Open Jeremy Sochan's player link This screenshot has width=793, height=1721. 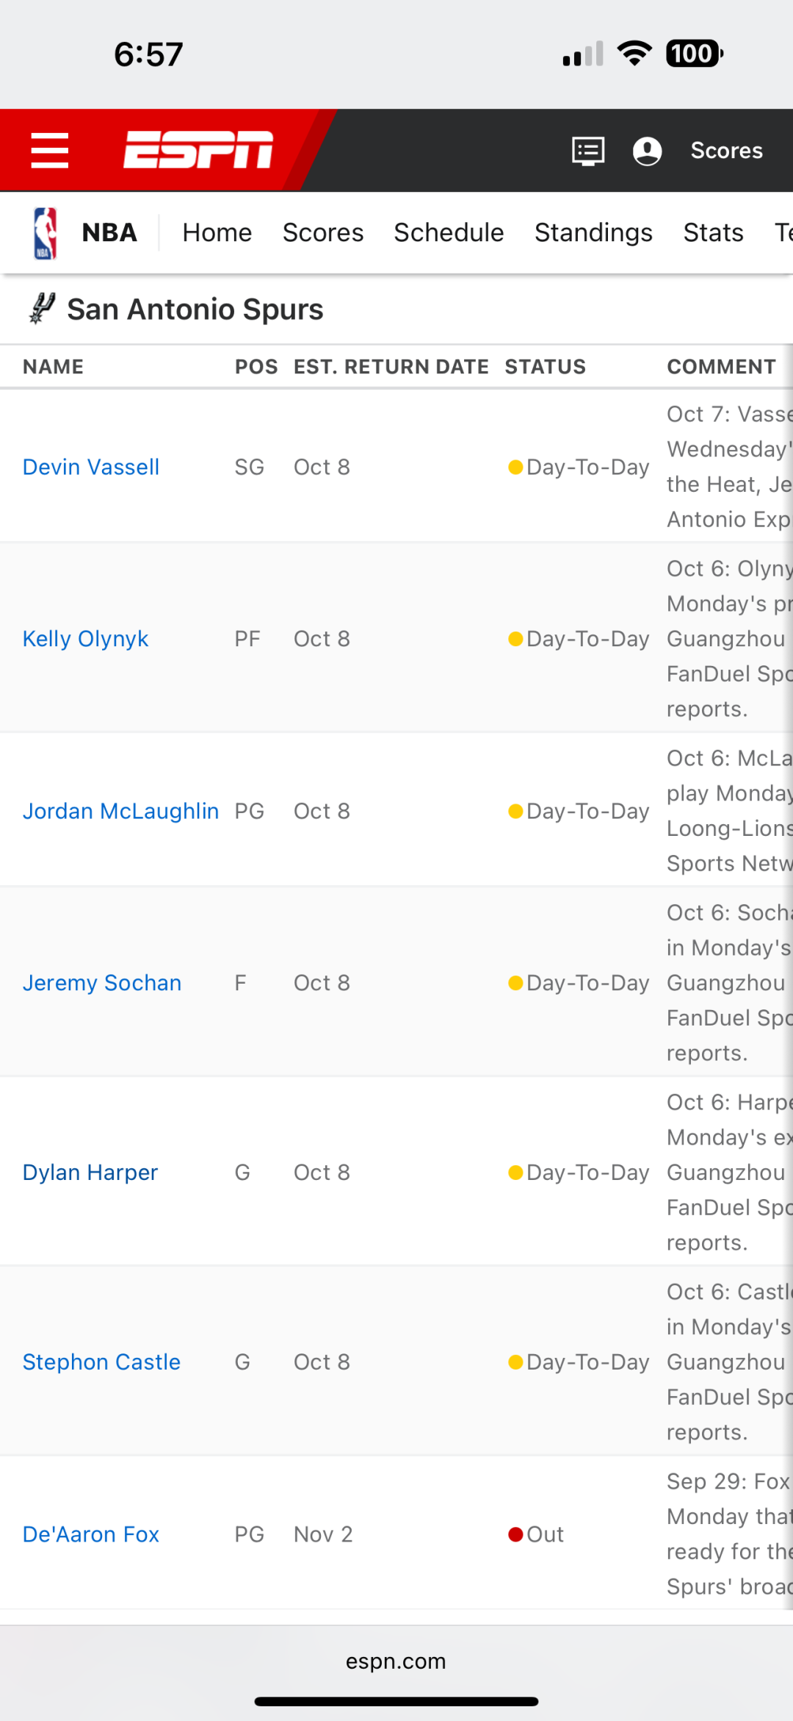click(102, 983)
